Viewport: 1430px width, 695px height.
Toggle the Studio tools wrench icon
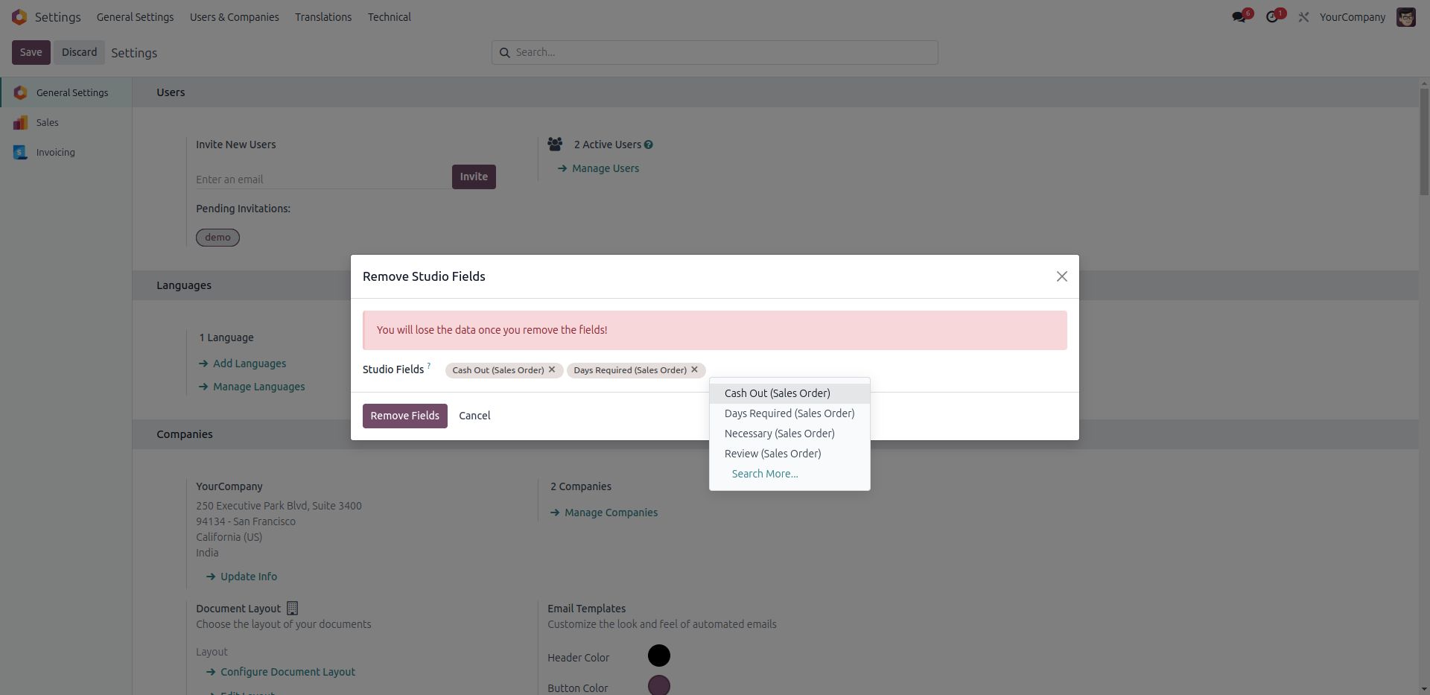[x=1303, y=17]
